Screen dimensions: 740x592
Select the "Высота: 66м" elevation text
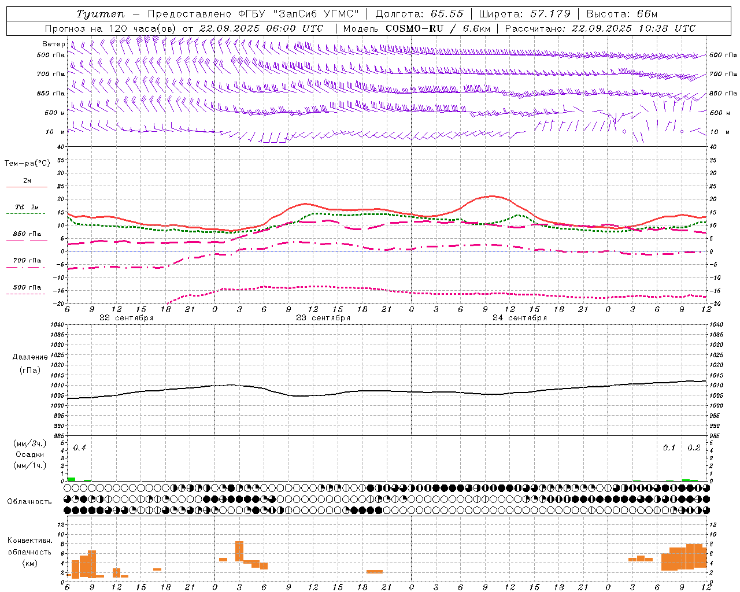[621, 14]
